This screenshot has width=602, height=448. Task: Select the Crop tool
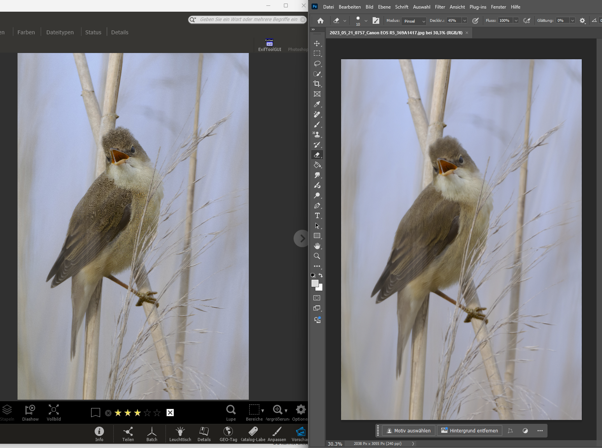(317, 84)
